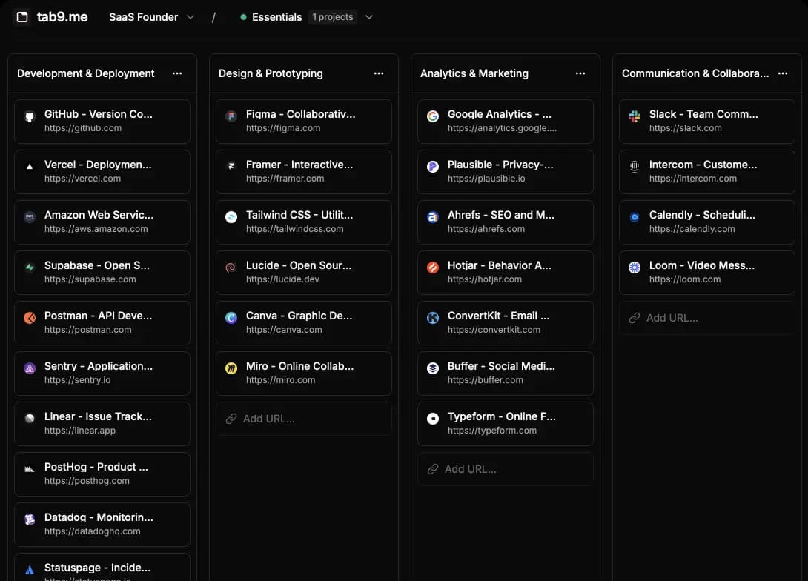Click the https://supabase.com URL text

coord(90,279)
